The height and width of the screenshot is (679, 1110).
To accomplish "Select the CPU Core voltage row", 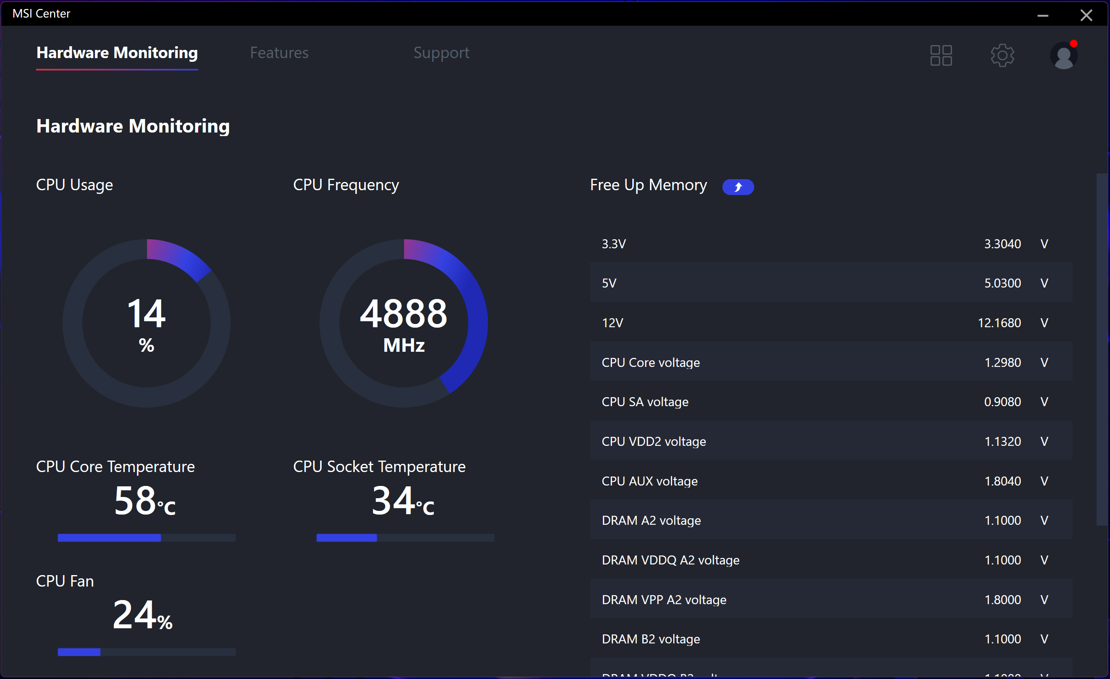I will [x=831, y=362].
